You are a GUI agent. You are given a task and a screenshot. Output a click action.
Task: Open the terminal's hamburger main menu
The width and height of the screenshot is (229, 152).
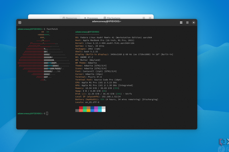point(187,23)
